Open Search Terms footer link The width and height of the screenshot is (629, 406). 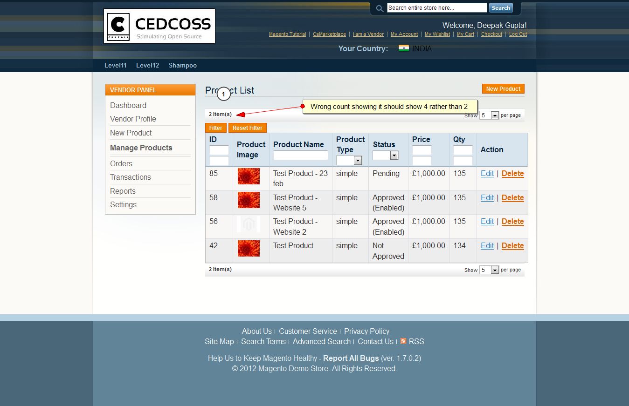click(x=263, y=341)
